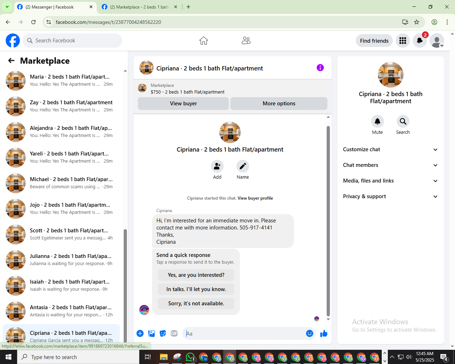
Task: Expand Privacy & support section
Action: pyautogui.click(x=390, y=196)
